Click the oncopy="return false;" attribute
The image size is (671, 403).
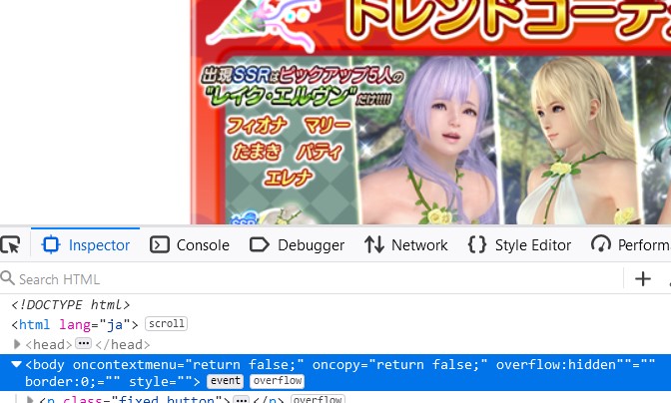pos(400,365)
